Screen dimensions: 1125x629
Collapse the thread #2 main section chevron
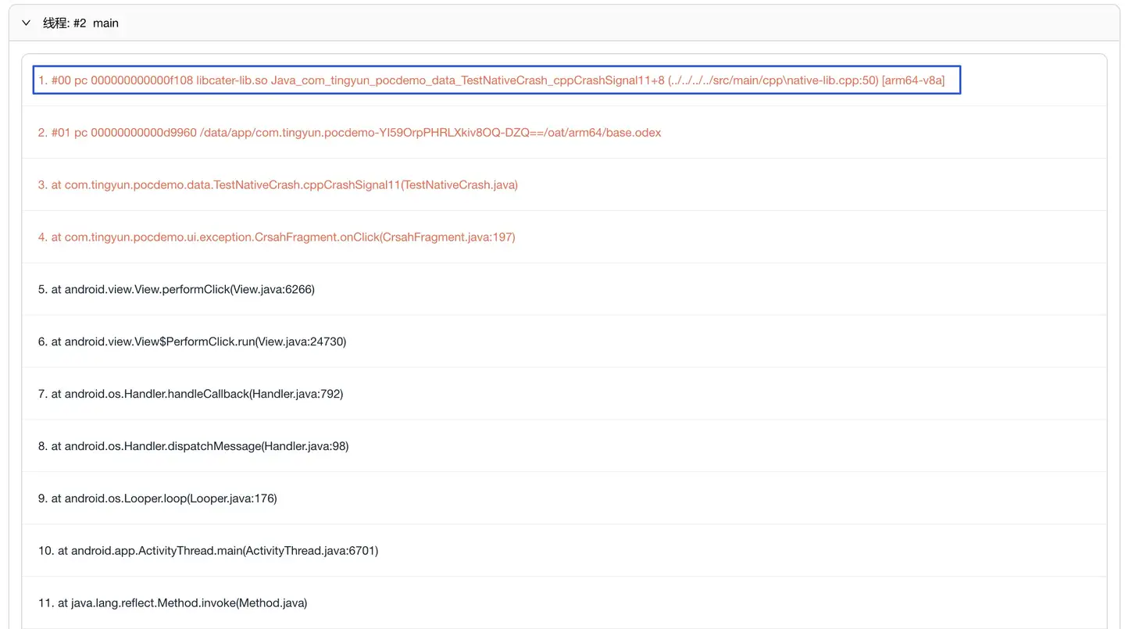click(27, 23)
